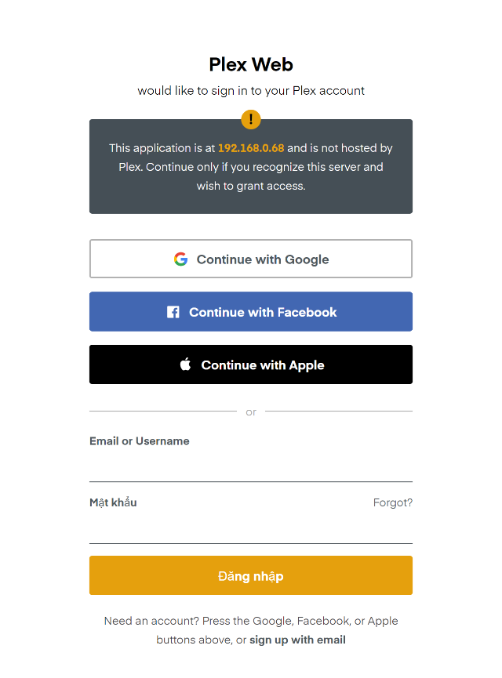Submit with the Đăng nhập button

click(251, 576)
